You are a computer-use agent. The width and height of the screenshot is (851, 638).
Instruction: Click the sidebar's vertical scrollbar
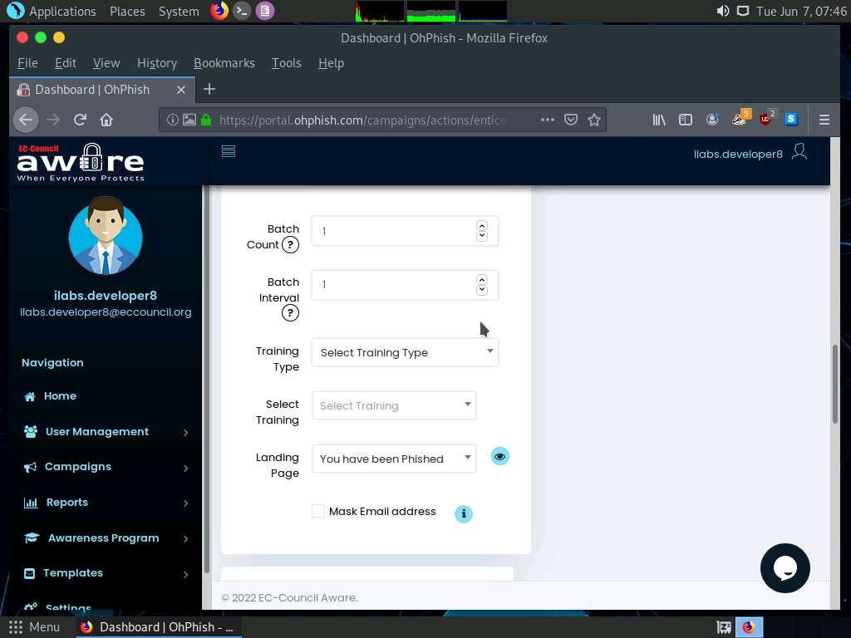(206, 380)
